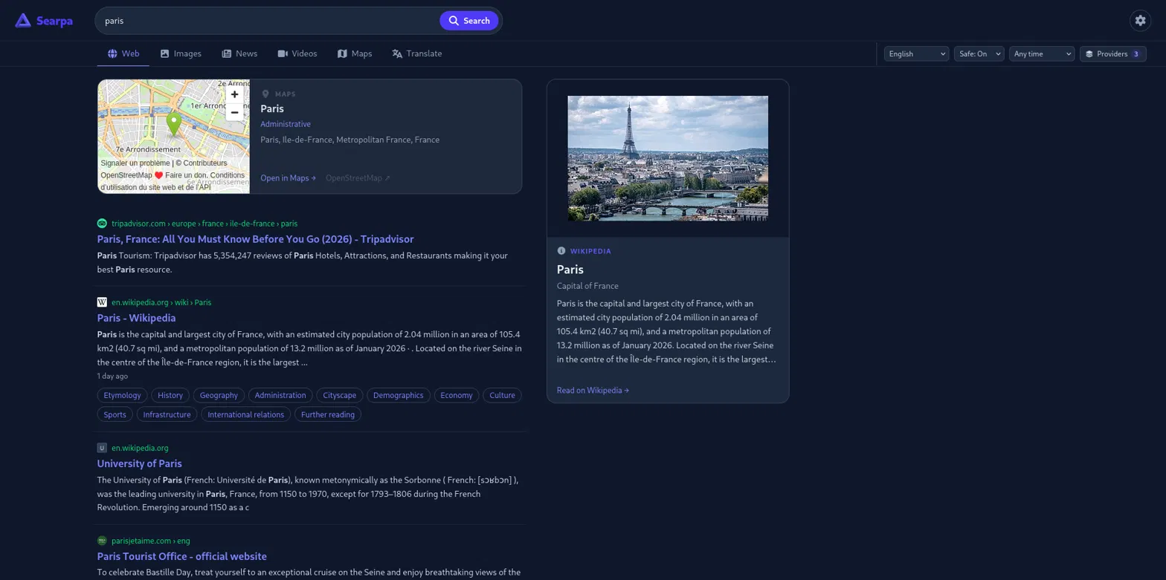Open the Providers selector
Screen dimensions: 1166x580
pyautogui.click(x=1112, y=53)
